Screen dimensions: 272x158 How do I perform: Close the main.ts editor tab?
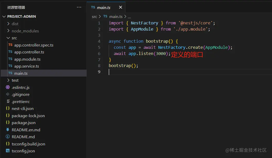pos(120,7)
